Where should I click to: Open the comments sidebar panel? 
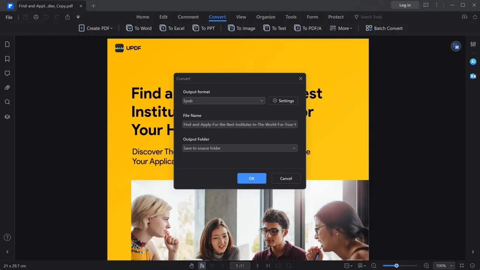tap(7, 73)
